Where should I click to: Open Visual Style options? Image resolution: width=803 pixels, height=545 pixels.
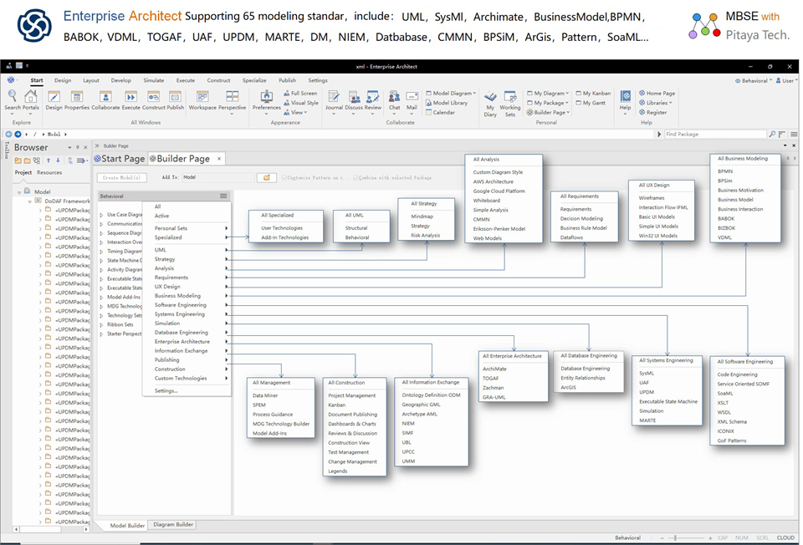click(x=300, y=103)
